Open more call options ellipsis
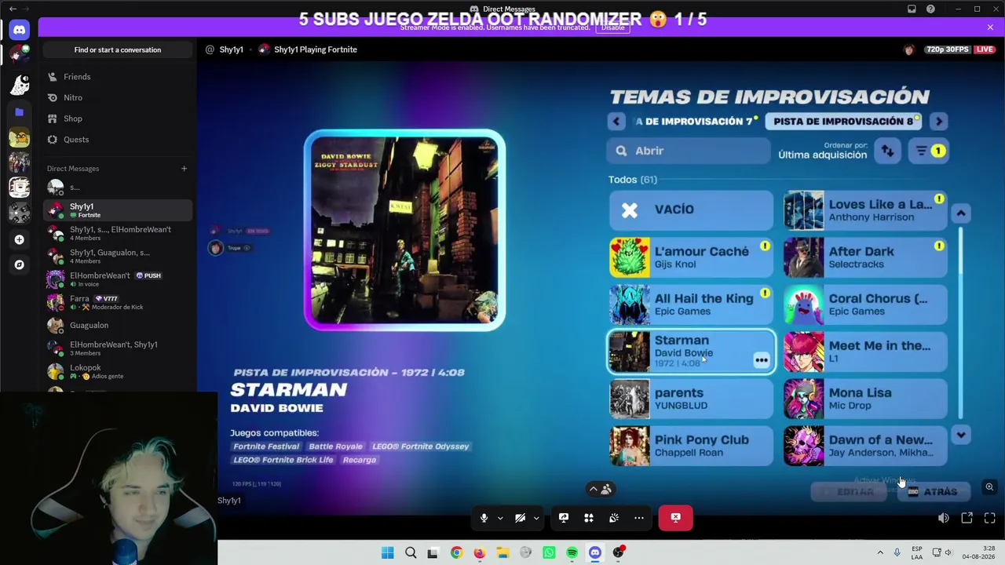 [x=639, y=518]
